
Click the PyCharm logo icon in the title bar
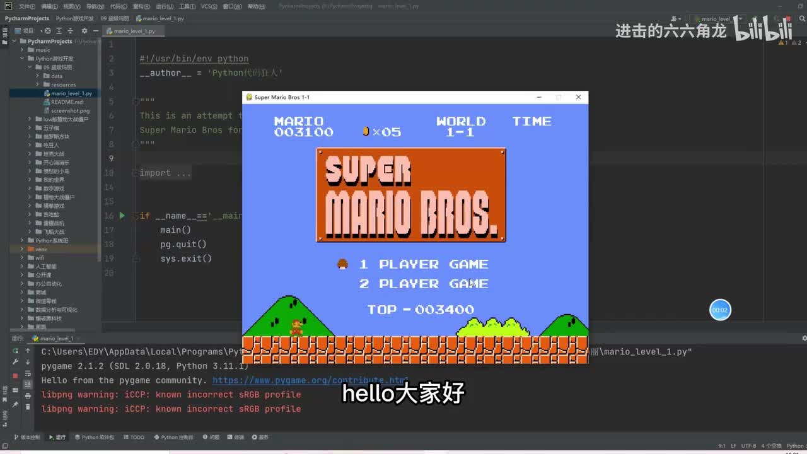pyautogui.click(x=8, y=6)
